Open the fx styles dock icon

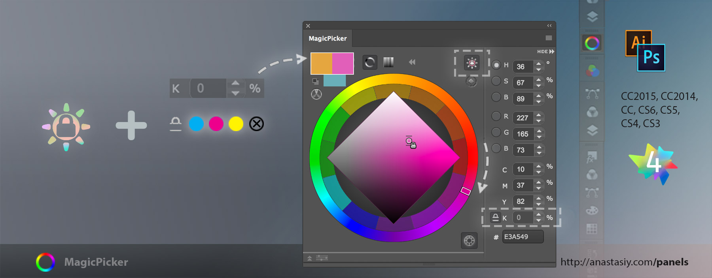(x=592, y=158)
